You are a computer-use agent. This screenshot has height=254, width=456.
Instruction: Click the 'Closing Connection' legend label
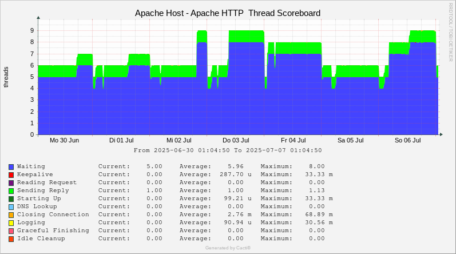tap(53, 215)
